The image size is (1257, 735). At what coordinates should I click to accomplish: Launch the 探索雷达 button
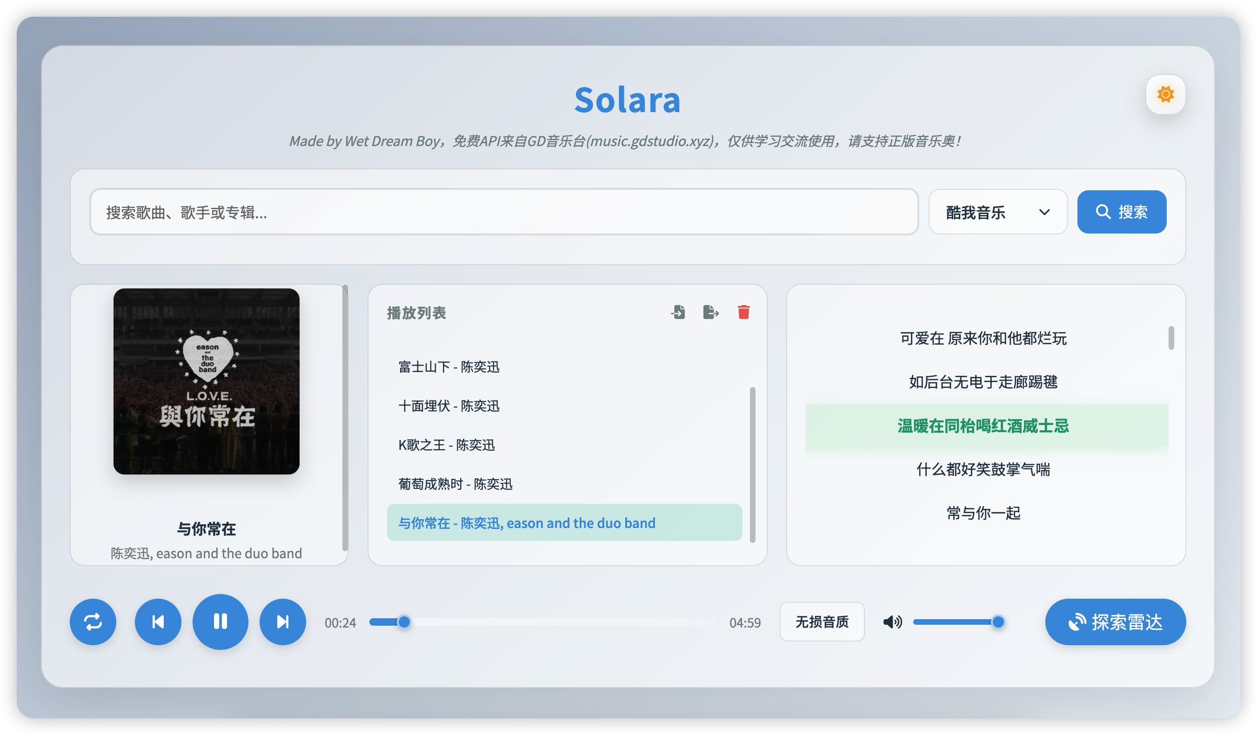[x=1115, y=622]
